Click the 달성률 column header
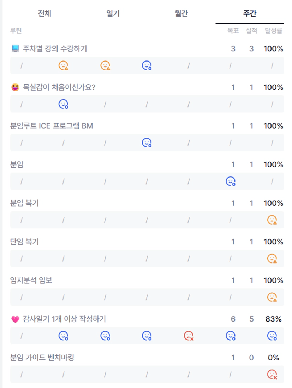Screen dimensions: 292x388 [273, 31]
